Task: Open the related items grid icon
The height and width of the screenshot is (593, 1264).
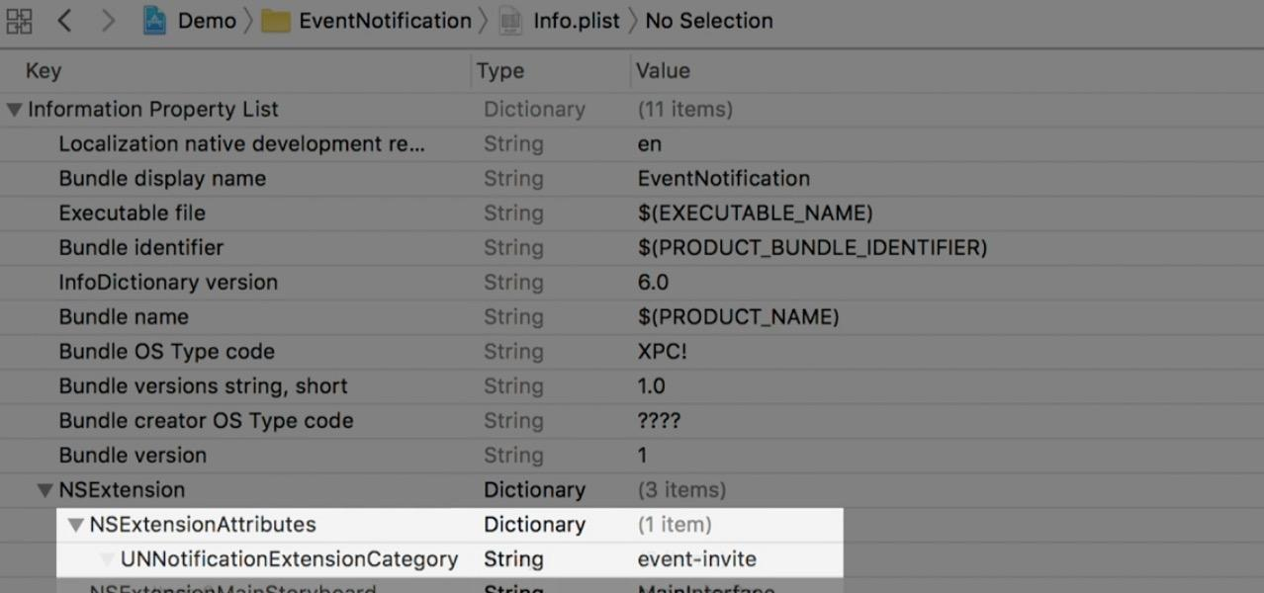Action: click(x=19, y=21)
